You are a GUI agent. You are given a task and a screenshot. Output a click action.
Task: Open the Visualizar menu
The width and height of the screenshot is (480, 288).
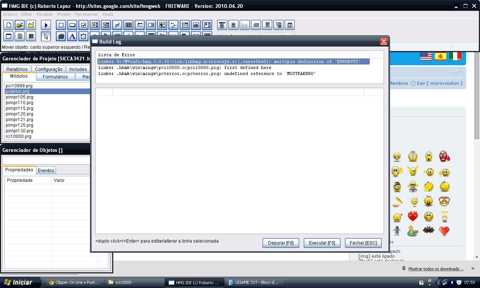coord(45,14)
